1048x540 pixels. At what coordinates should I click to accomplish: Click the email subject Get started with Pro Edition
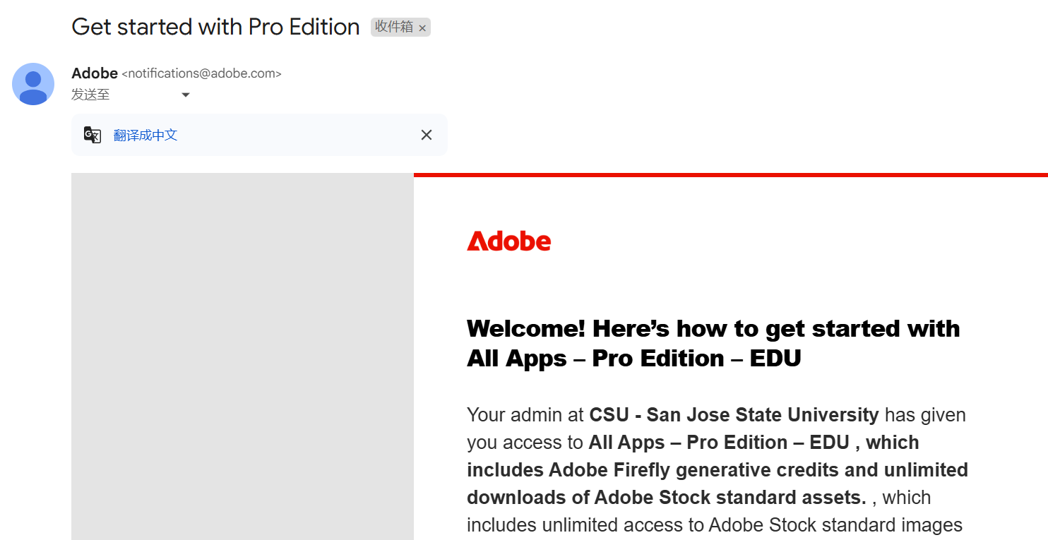click(215, 27)
